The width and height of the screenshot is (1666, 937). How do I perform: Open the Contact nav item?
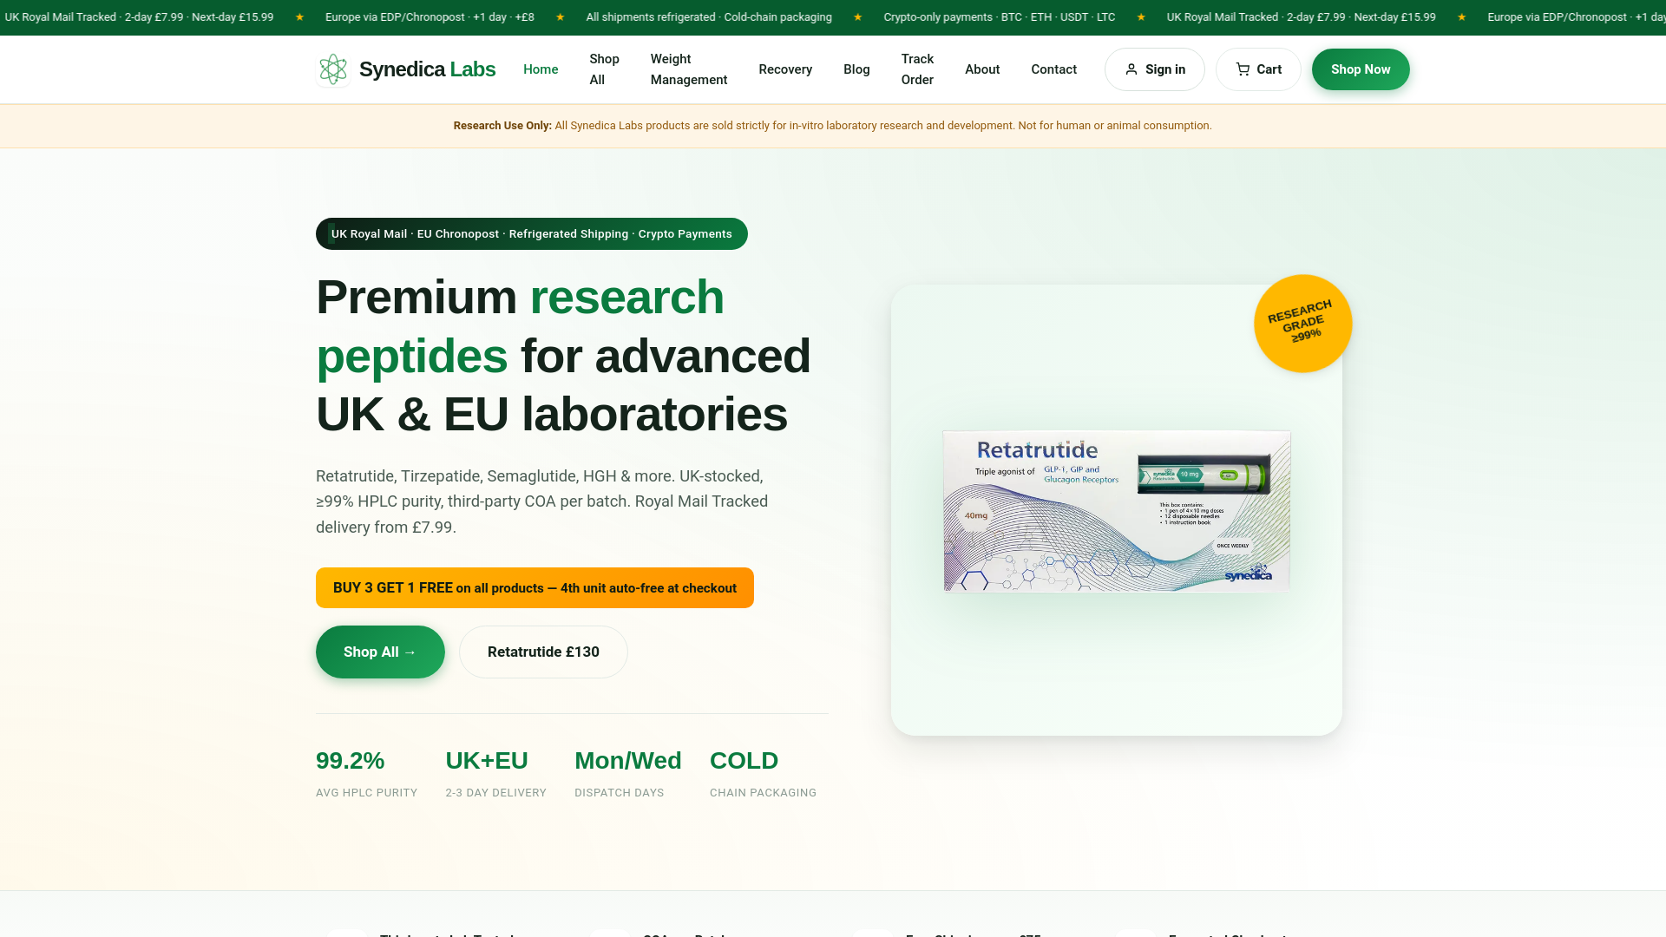pyautogui.click(x=1053, y=69)
